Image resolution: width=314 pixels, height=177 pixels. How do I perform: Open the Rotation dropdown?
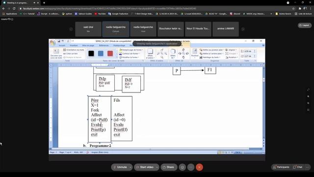click(232, 58)
